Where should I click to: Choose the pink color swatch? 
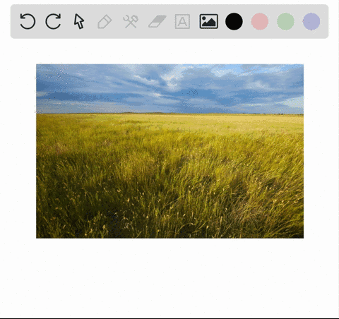pyautogui.click(x=260, y=22)
